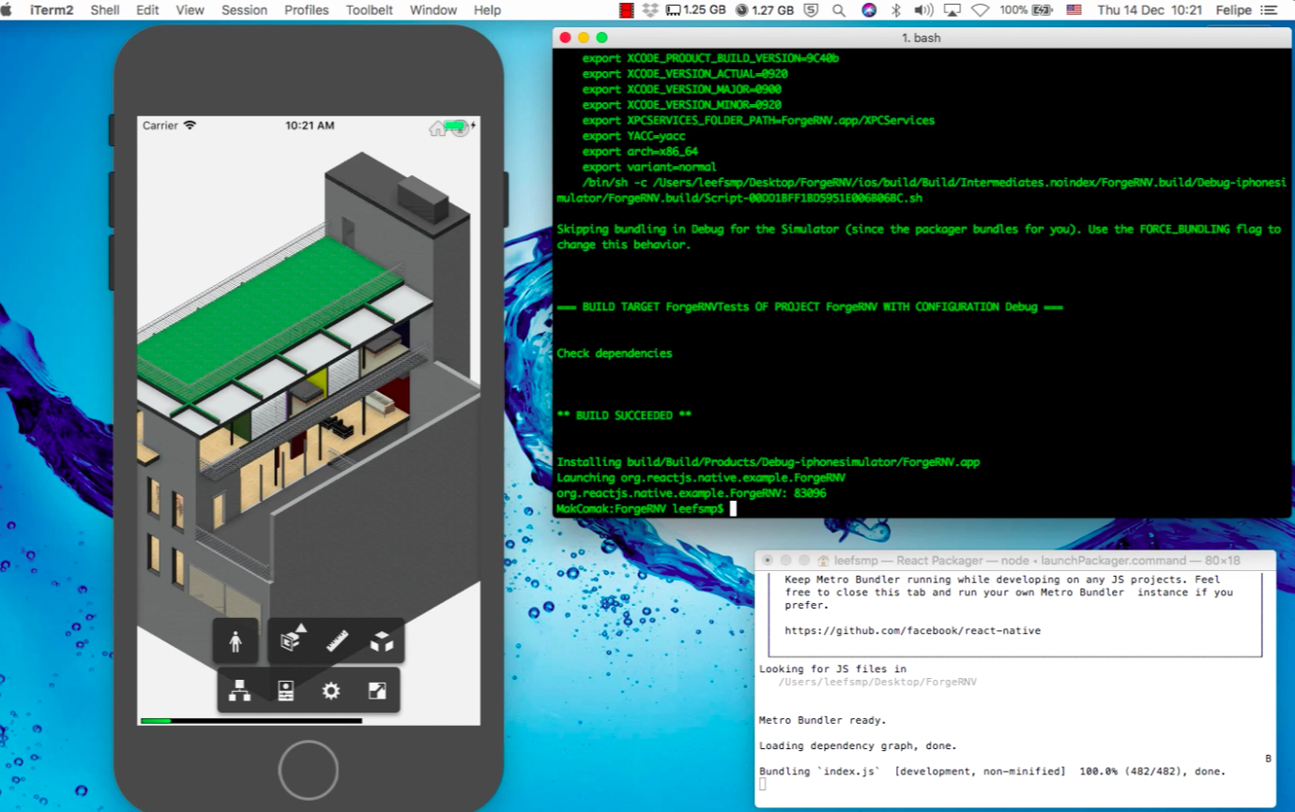The width and height of the screenshot is (1295, 812).
Task: Click 'export YACC=yacc' line in terminal
Action: [633, 136]
